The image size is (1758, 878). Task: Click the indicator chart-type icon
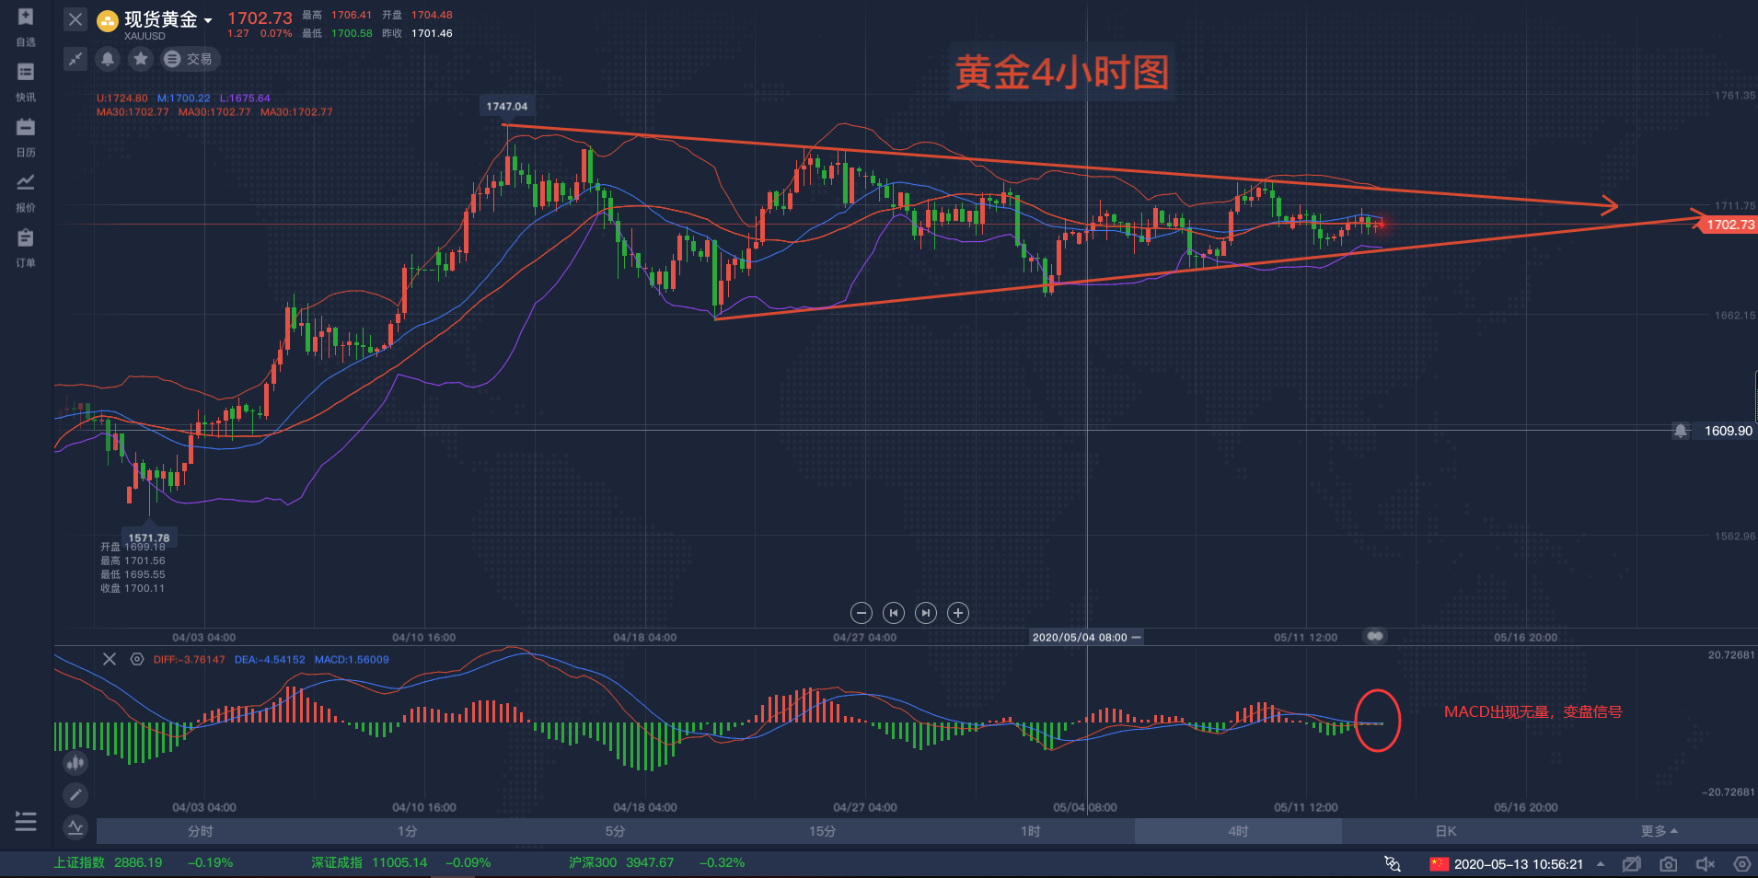75,762
